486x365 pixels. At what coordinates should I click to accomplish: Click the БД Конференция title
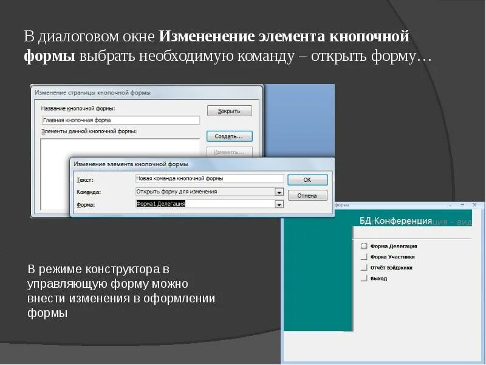coord(395,221)
